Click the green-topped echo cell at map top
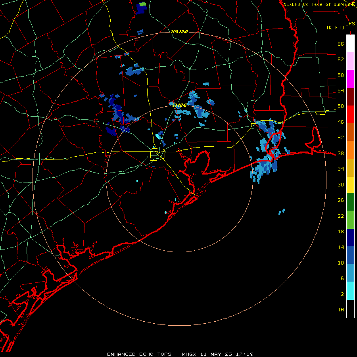The height and width of the screenshot is (357, 357). [142, 8]
